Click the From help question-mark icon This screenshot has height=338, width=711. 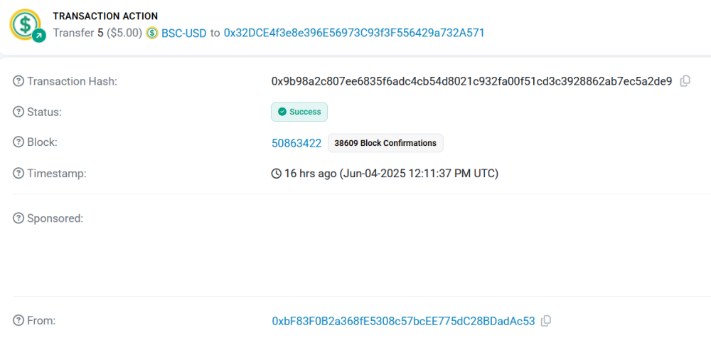click(x=18, y=321)
